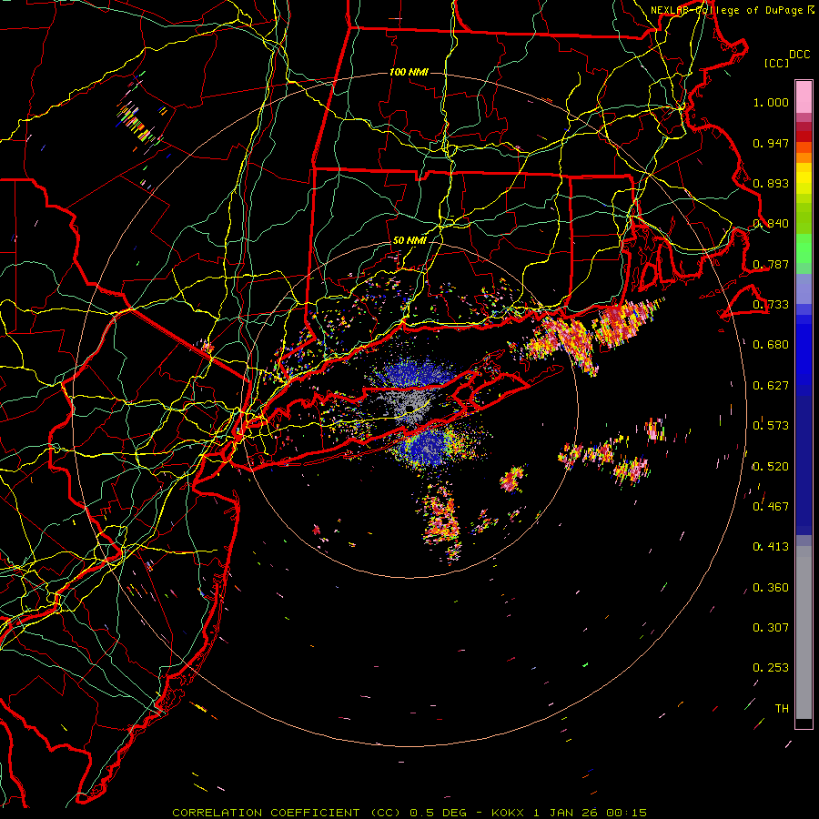Select the 0.253 legend value
The height and width of the screenshot is (819, 819).
click(771, 668)
